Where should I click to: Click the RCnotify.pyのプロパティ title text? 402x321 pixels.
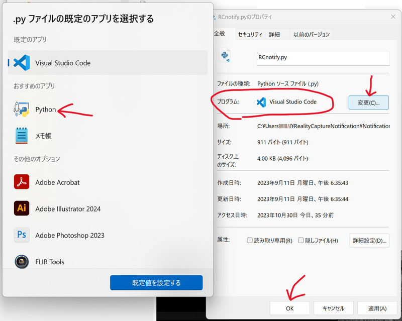click(245, 17)
